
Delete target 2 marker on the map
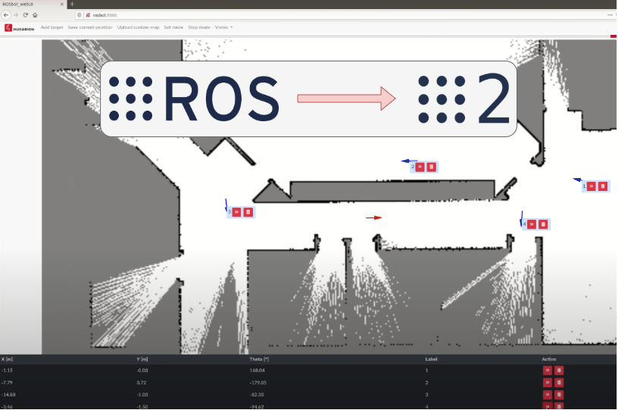(432, 167)
